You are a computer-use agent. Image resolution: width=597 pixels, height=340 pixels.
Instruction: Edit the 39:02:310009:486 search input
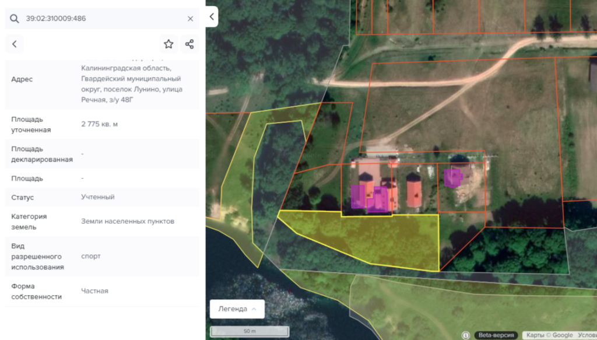(x=103, y=19)
